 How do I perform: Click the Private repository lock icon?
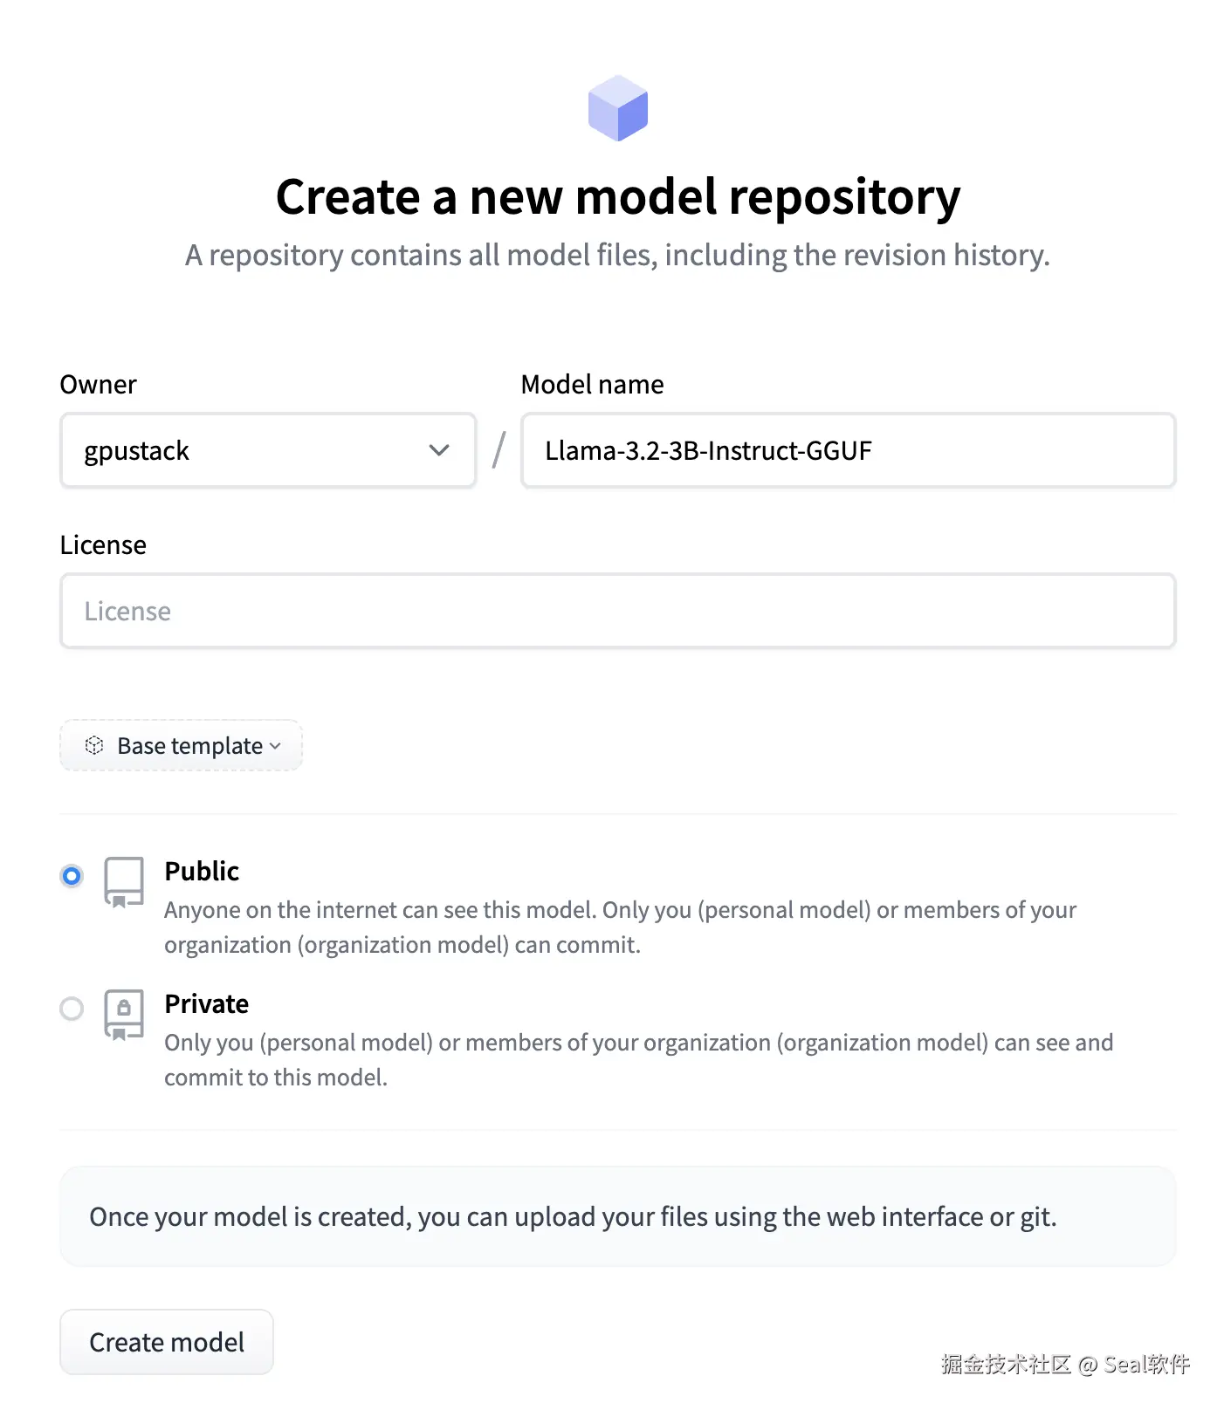124,1014
